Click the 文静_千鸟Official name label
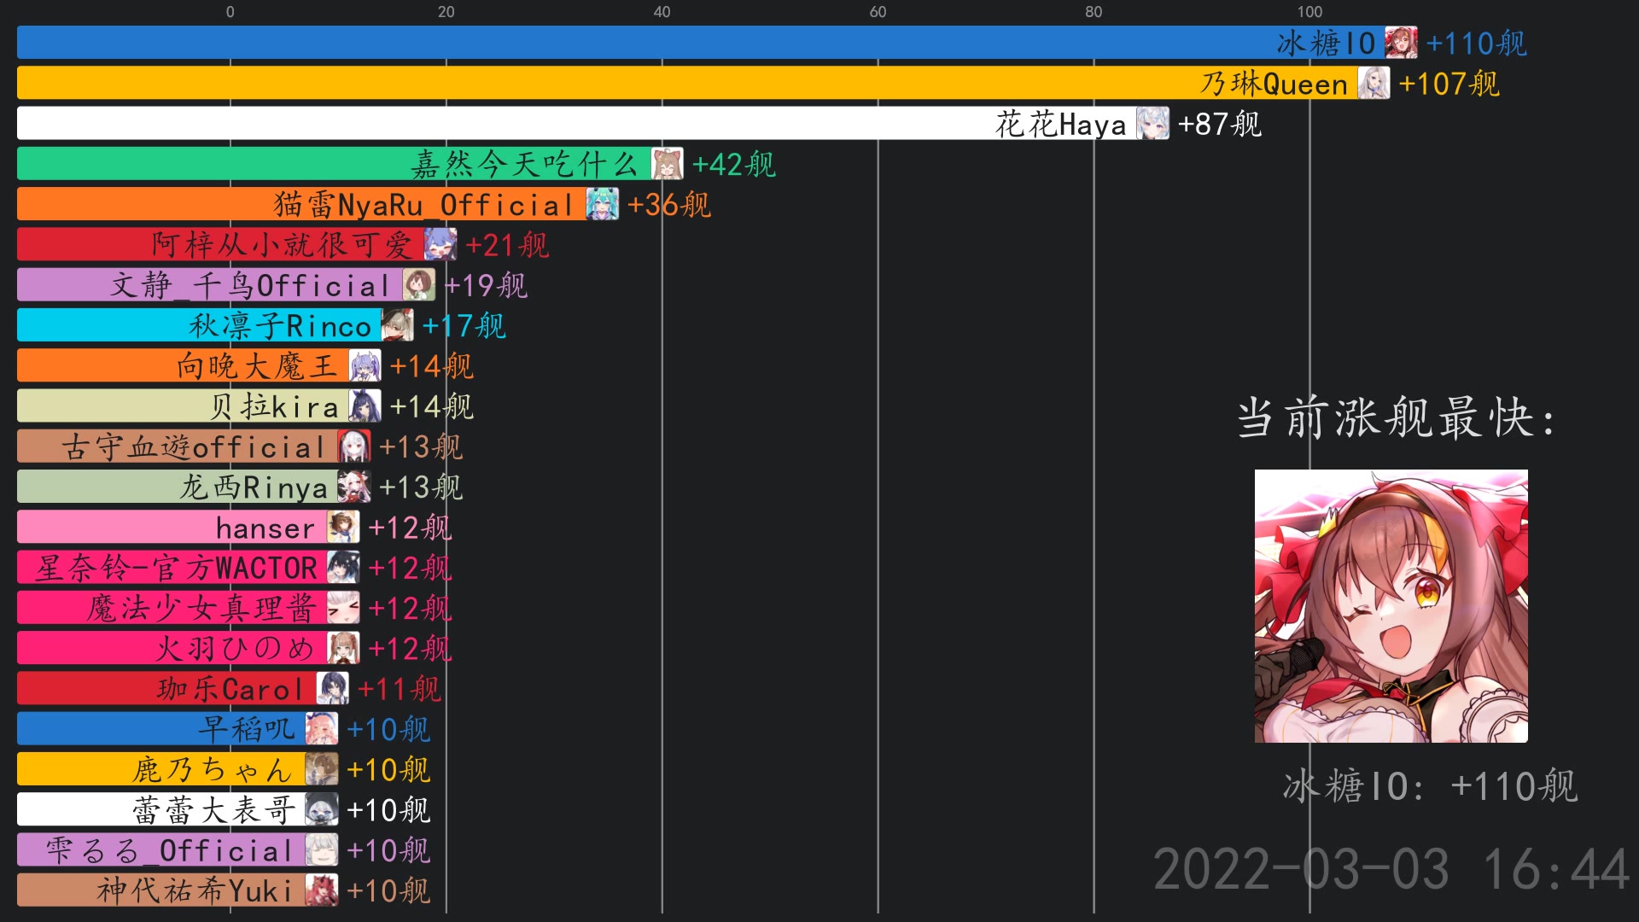Image resolution: width=1639 pixels, height=922 pixels. pyautogui.click(x=250, y=285)
